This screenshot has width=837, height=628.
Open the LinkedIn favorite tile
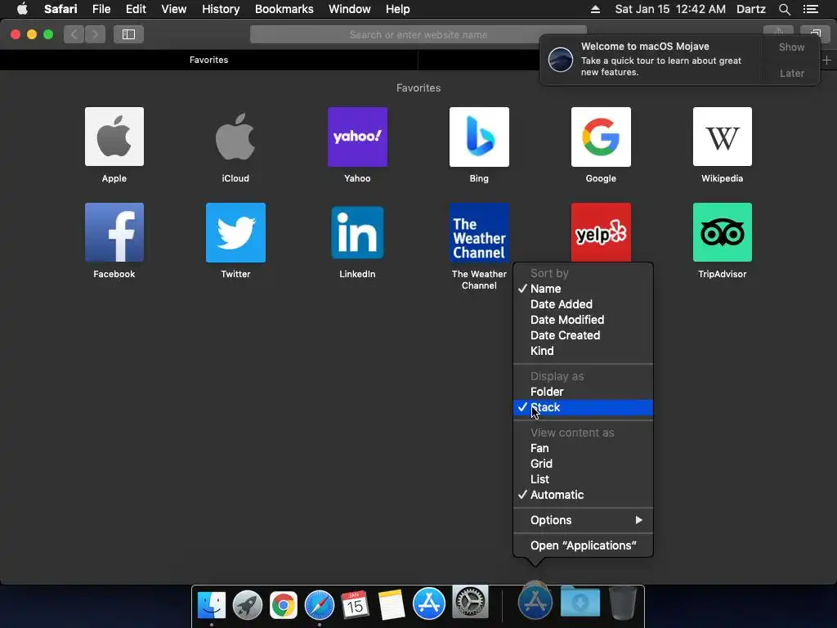(x=357, y=232)
